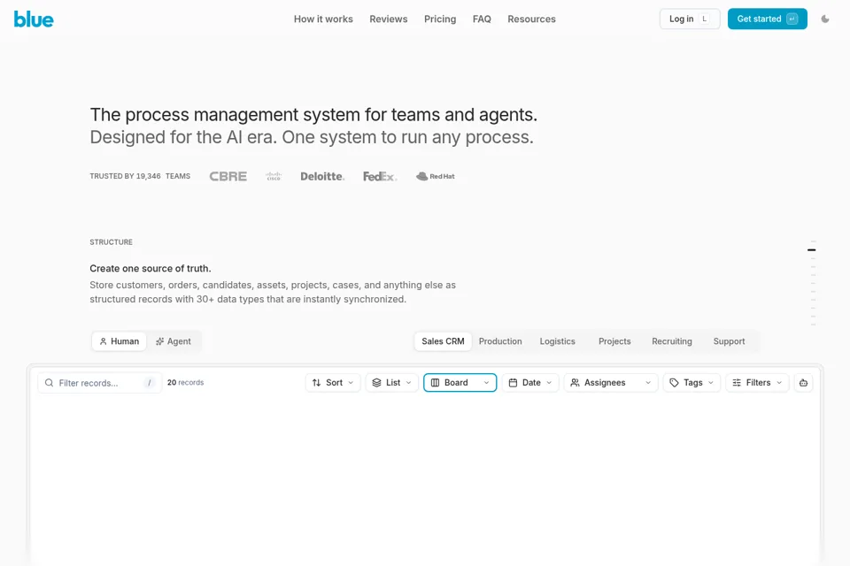Viewport: 850px width, 566px height.
Task: Open the FAQ link
Action: tap(482, 19)
